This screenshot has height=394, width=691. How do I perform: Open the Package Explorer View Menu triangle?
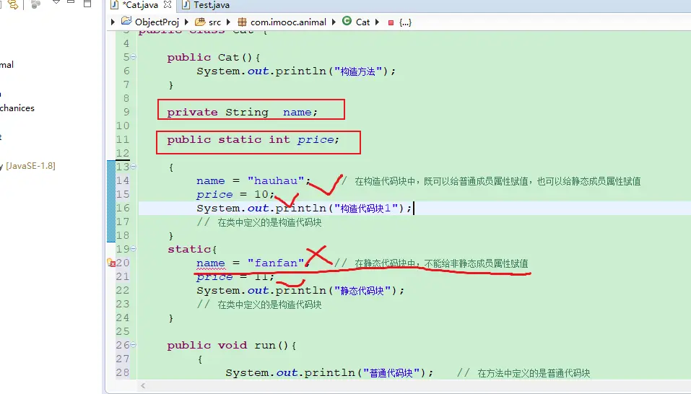(x=56, y=3)
